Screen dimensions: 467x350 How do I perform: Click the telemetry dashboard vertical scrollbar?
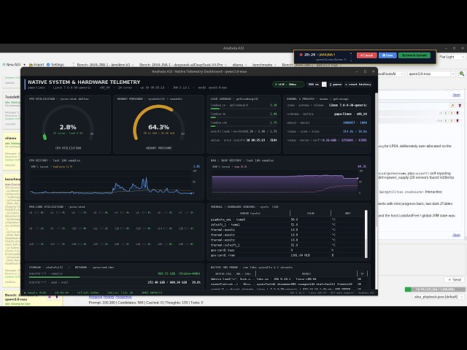point(377,190)
